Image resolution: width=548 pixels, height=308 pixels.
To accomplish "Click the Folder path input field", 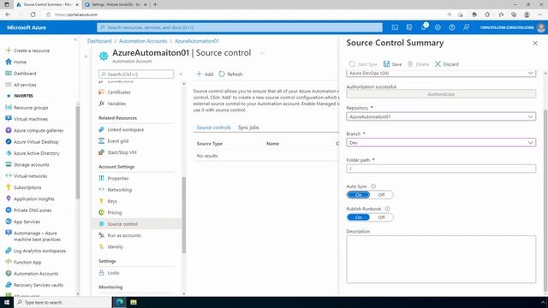I will pyautogui.click(x=441, y=169).
